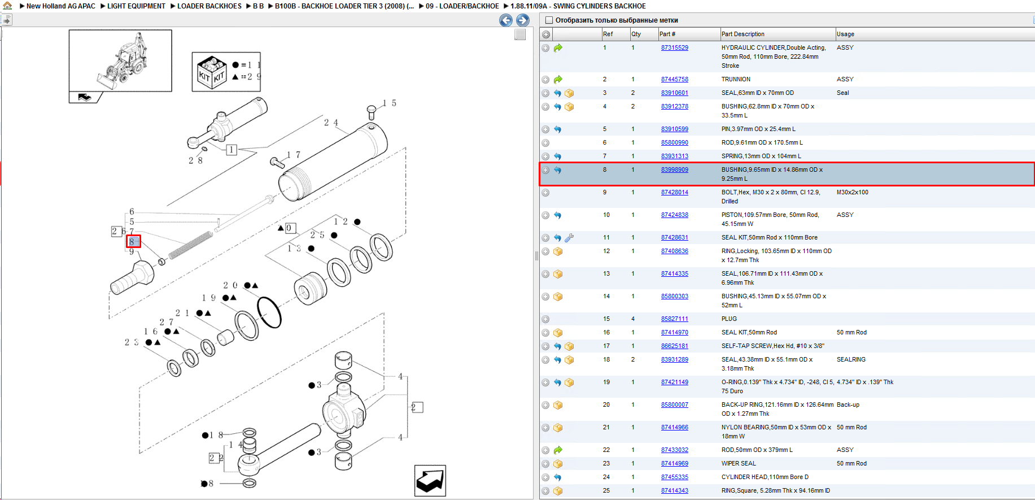Image resolution: width=1035 pixels, height=500 pixels.
Task: Click the box icon on Ref 4 BUSHING row
Action: [569, 107]
